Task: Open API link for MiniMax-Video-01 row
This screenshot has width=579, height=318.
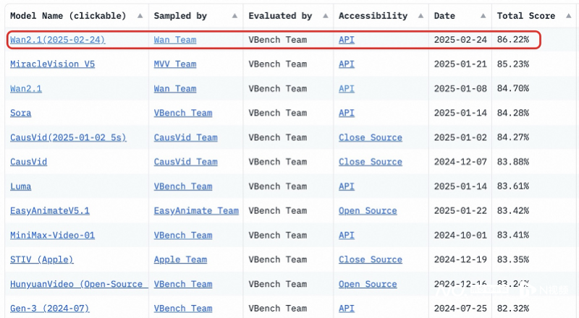Action: click(x=347, y=236)
